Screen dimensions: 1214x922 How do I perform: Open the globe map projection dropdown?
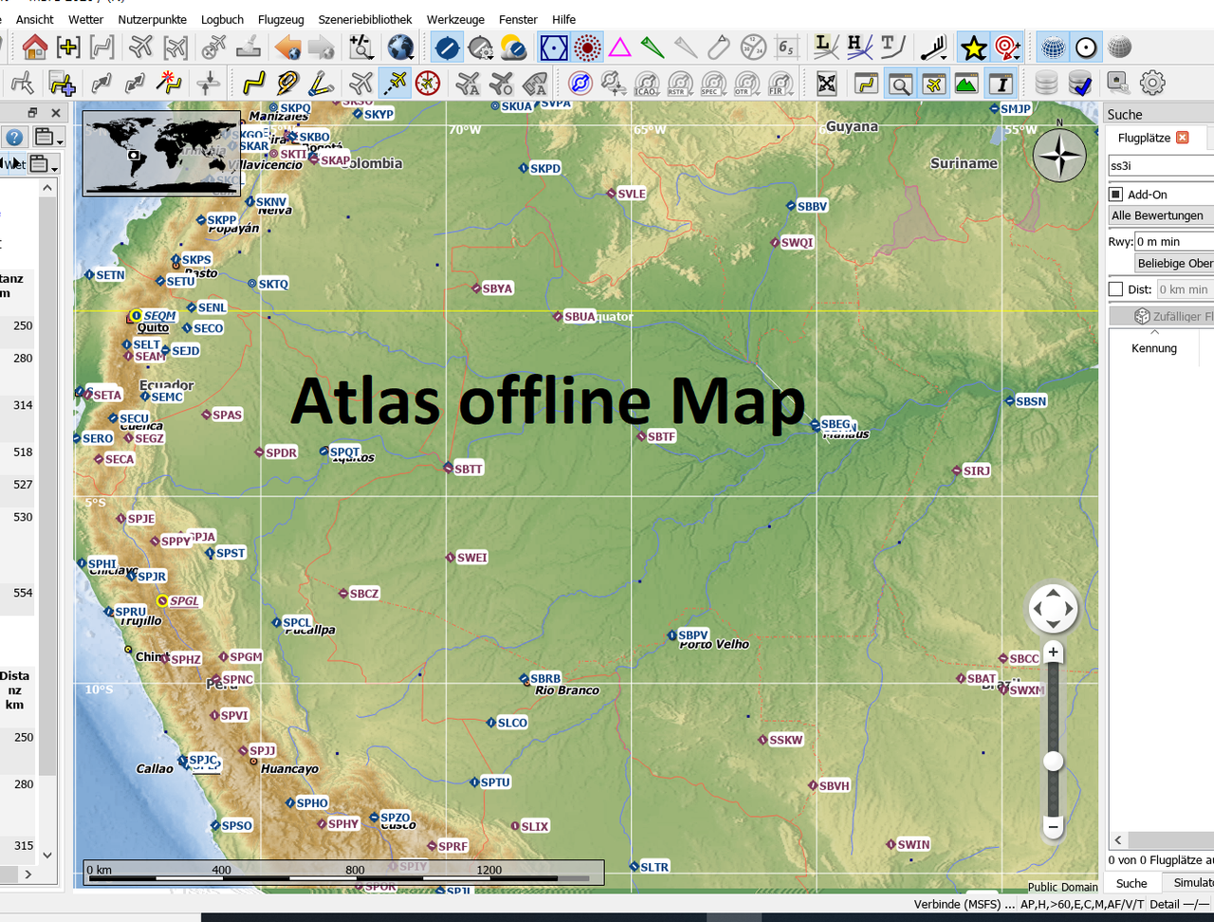coord(401,46)
